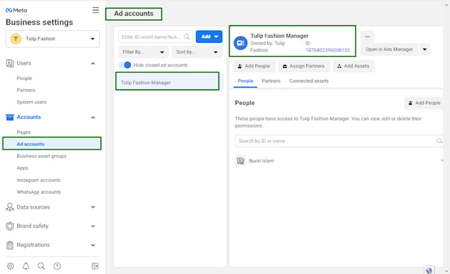This screenshot has width=450, height=274.
Task: Switch to the Partners tab
Action: pyautogui.click(x=271, y=81)
